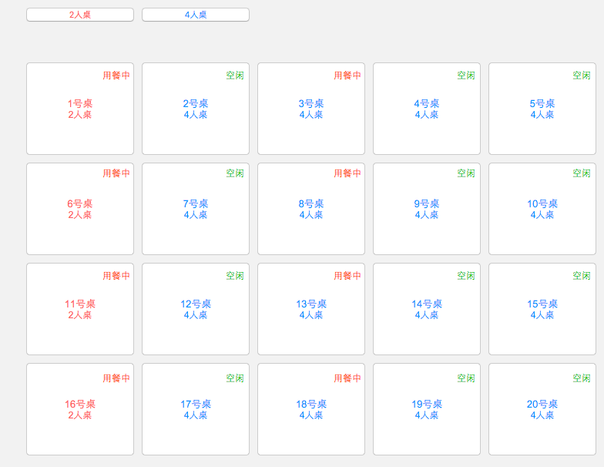
Task: Click the 用餐中 status on 18号桌
Action: [347, 378]
